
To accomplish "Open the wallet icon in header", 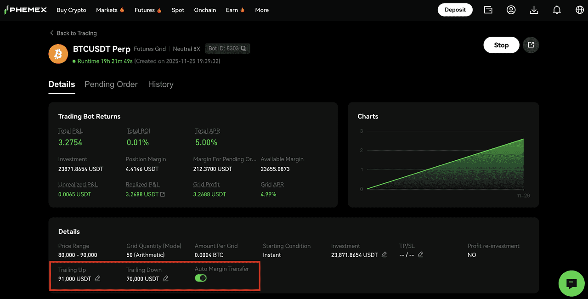I will point(488,10).
